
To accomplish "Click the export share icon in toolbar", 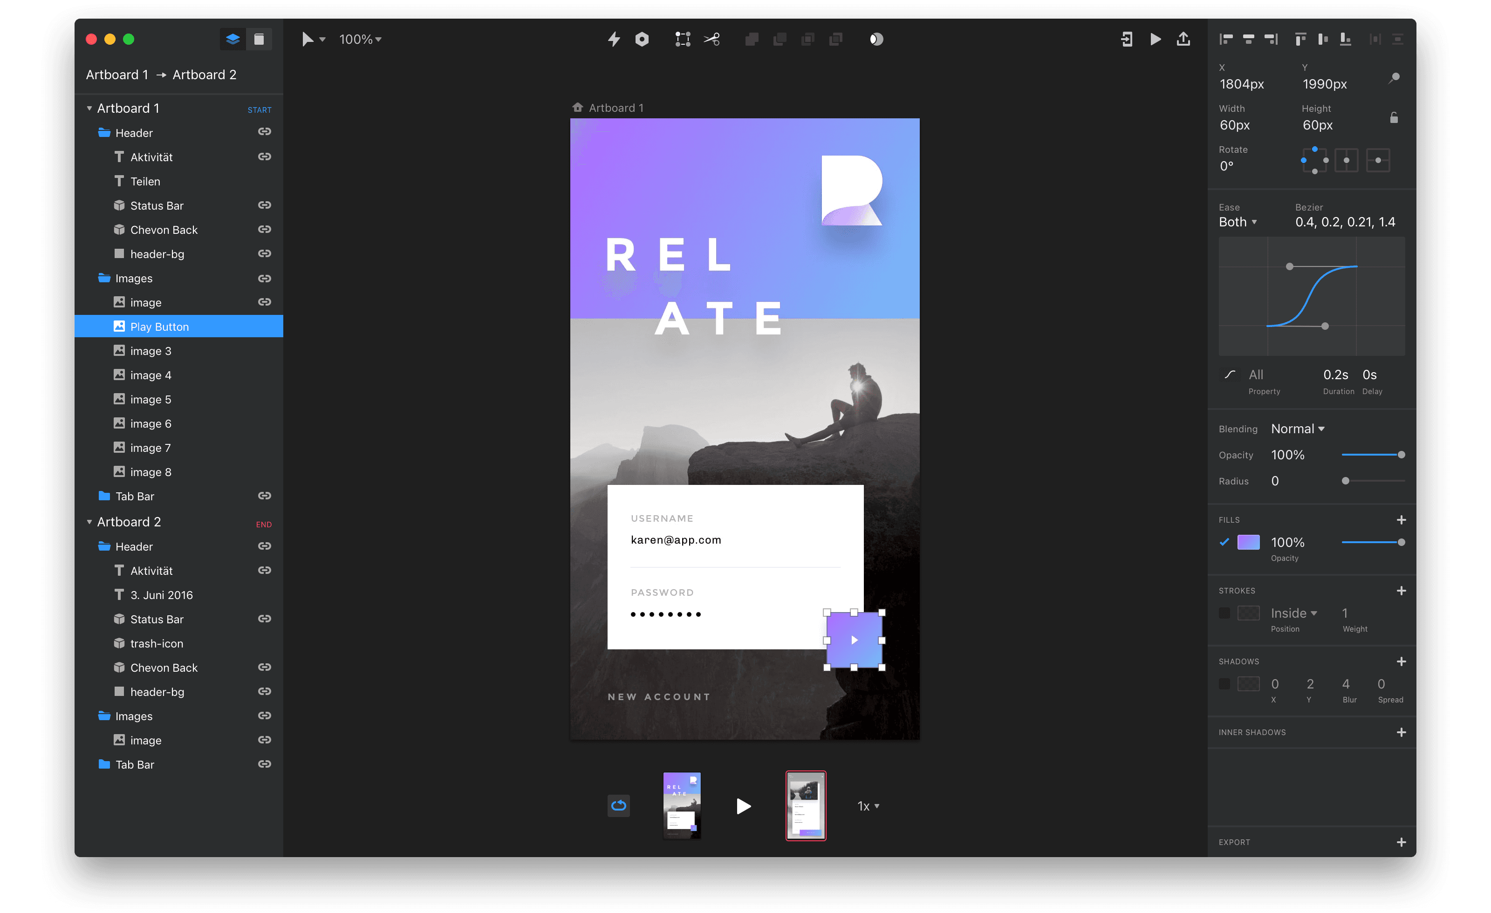I will (1183, 39).
